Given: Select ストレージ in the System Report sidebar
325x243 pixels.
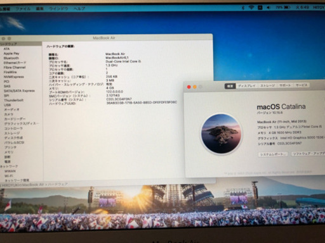Looking at the screenshot, I should coord(12,133).
